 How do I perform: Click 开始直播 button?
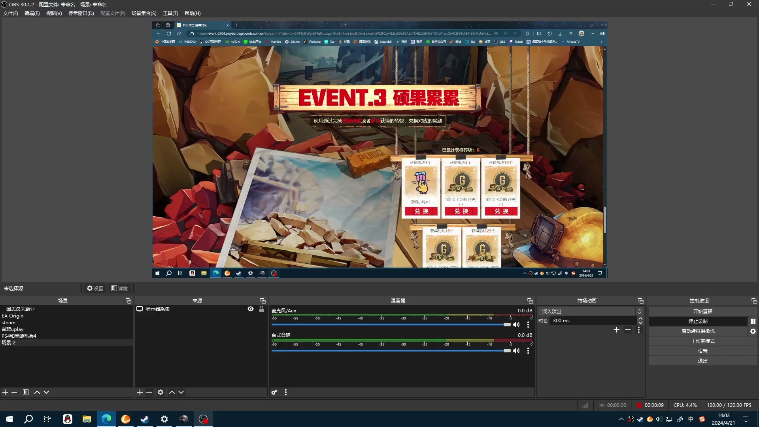point(703,312)
